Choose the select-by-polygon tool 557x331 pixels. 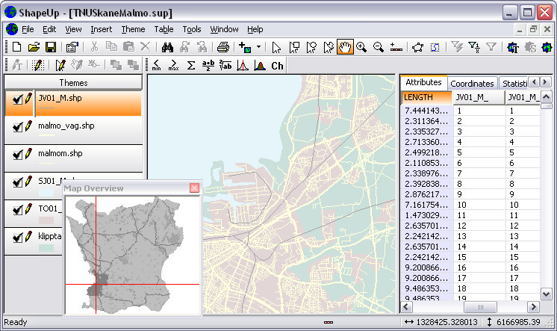[x=329, y=47]
